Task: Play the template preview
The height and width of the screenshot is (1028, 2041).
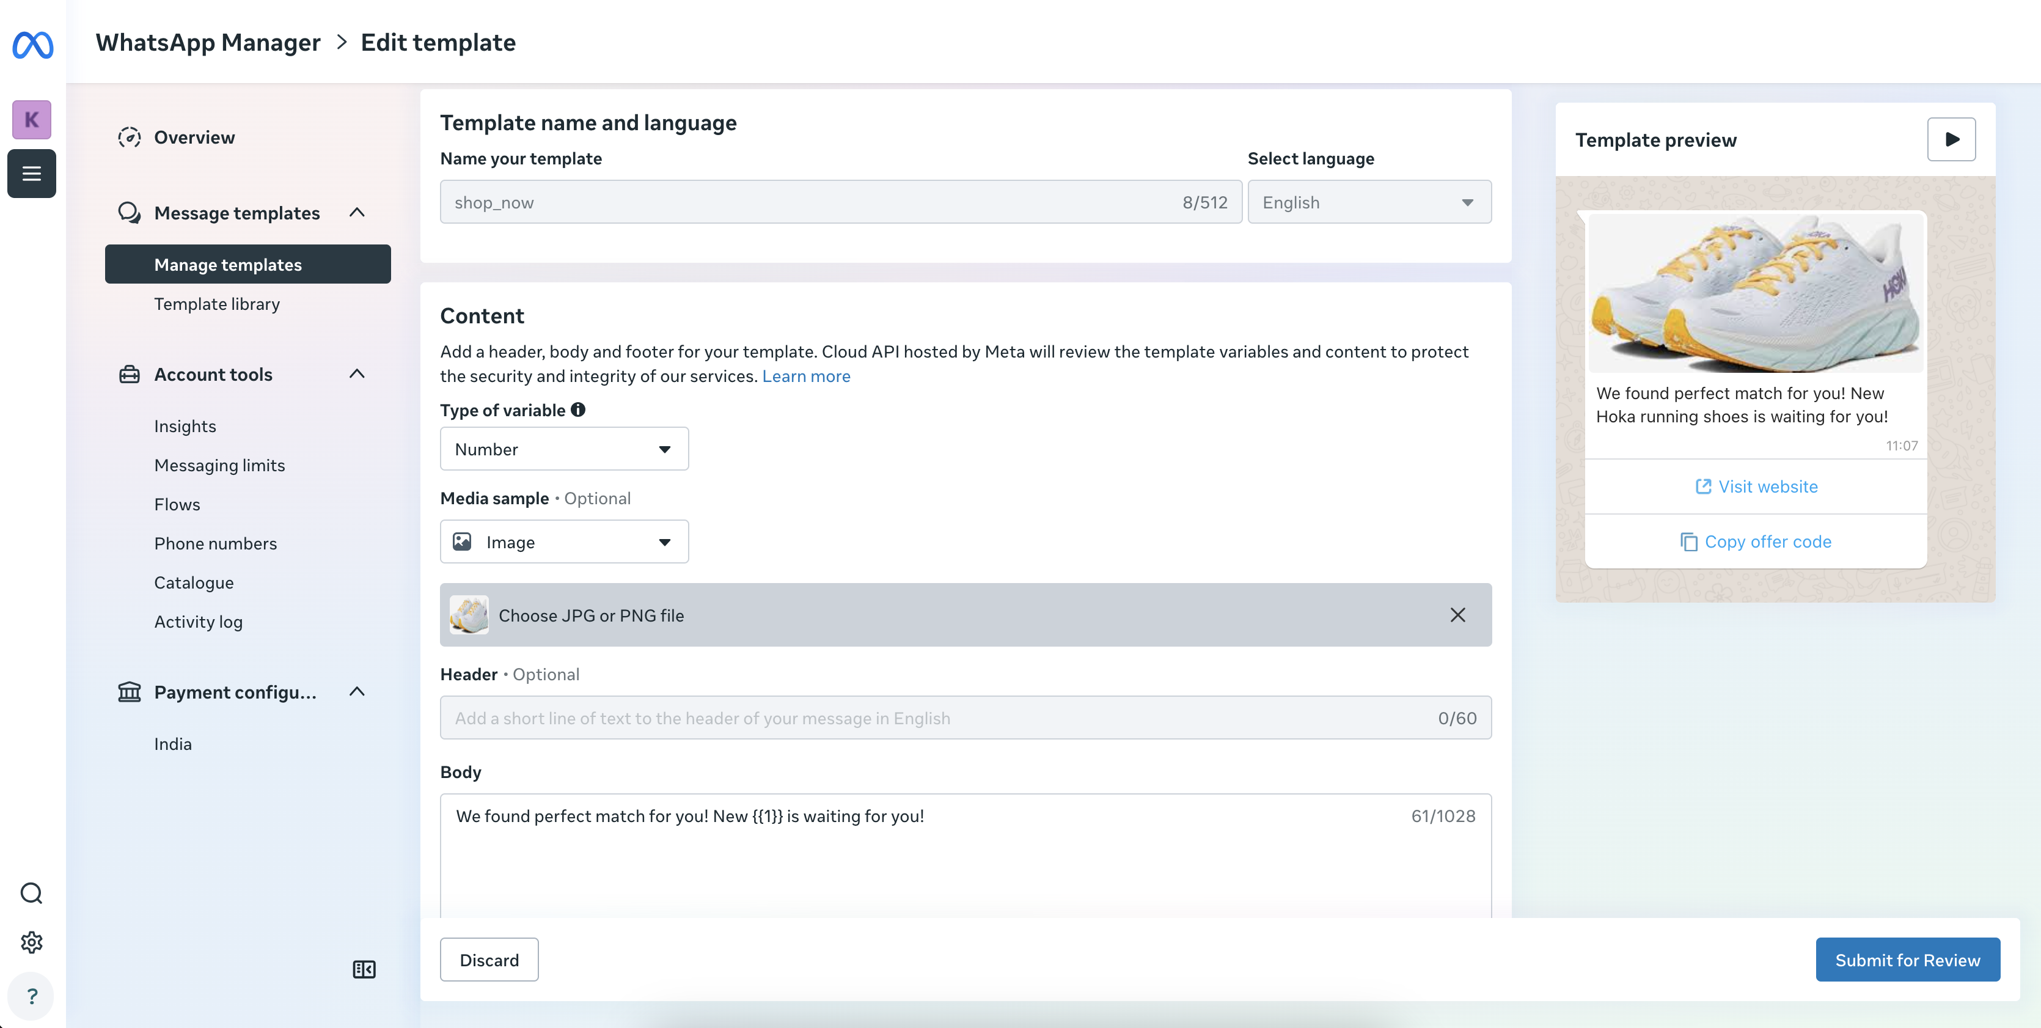Action: (x=1951, y=139)
